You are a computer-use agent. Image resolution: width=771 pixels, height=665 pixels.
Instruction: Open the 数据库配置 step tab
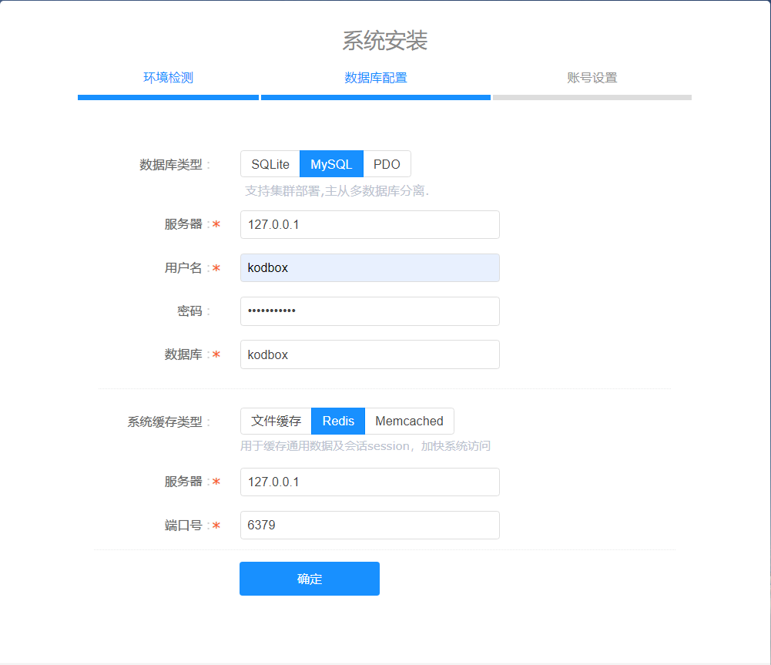[x=376, y=78]
